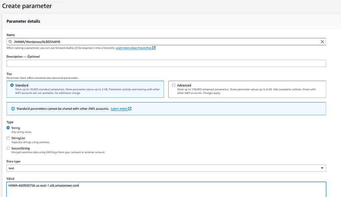Click the Data type dropdown arrow
The image size is (341, 197).
pos(322,168)
